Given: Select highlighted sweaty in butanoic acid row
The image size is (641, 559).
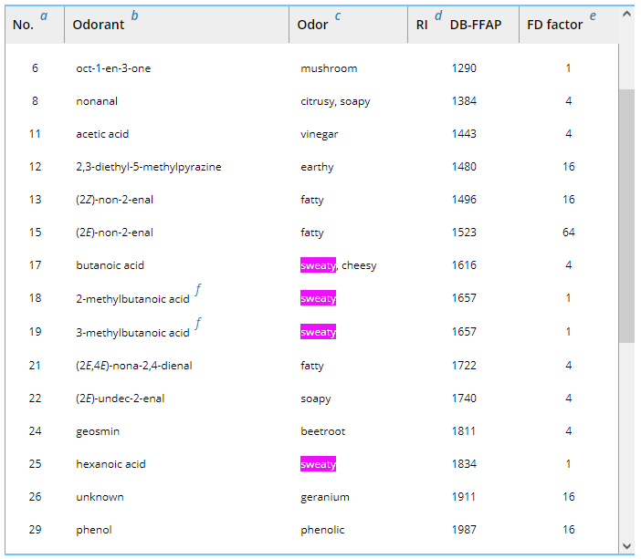Looking at the screenshot, I should 318,265.
